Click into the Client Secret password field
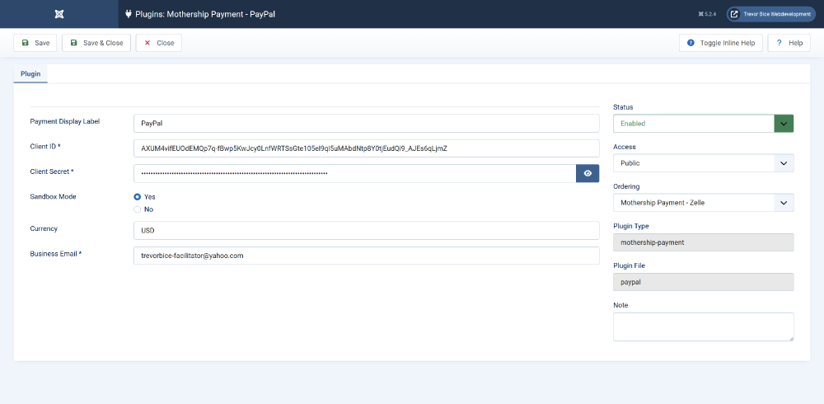Screen dimensions: 824x404 click(354, 174)
